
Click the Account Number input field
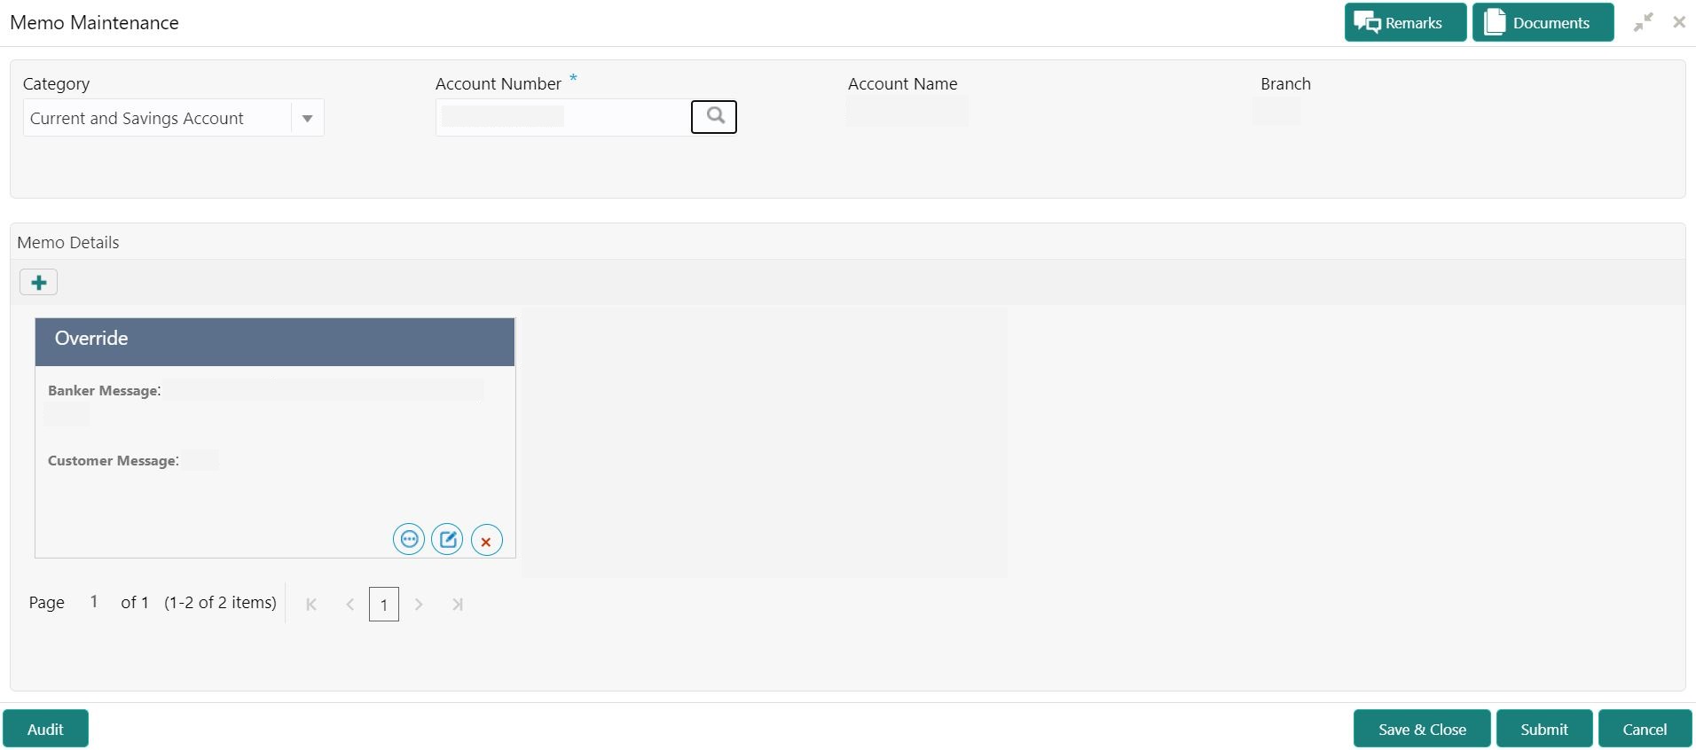tap(563, 117)
